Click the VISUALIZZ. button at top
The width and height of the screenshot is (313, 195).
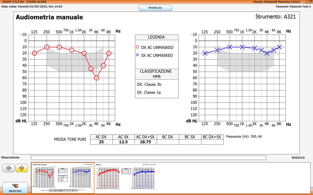coord(155,8)
